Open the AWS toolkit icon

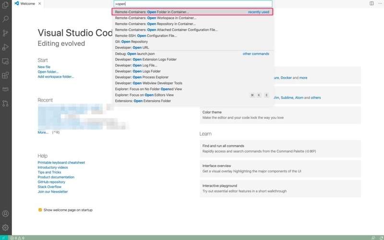5,89
